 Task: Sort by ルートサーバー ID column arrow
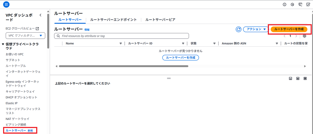184,43
